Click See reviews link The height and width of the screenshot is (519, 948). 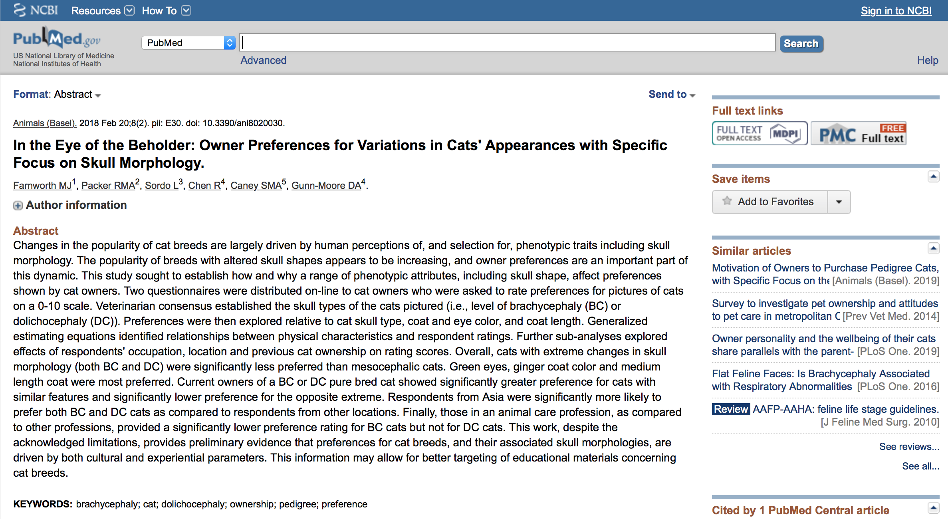click(909, 446)
